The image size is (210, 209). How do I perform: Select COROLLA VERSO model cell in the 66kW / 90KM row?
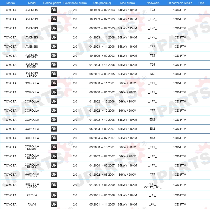32,175
